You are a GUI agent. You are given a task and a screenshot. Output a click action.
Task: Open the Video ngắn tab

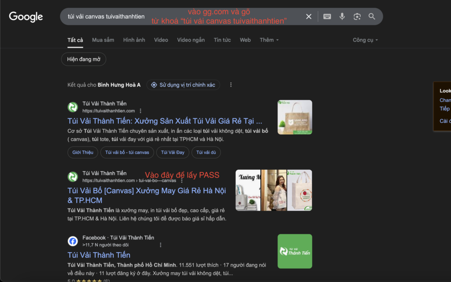click(191, 40)
